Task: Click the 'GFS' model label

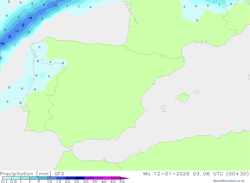Action: tap(59, 174)
